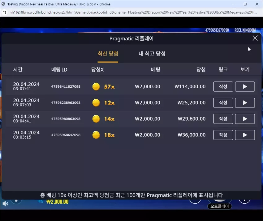Play replay of the 12x win
This screenshot has height=221, width=263.
pyautogui.click(x=245, y=103)
